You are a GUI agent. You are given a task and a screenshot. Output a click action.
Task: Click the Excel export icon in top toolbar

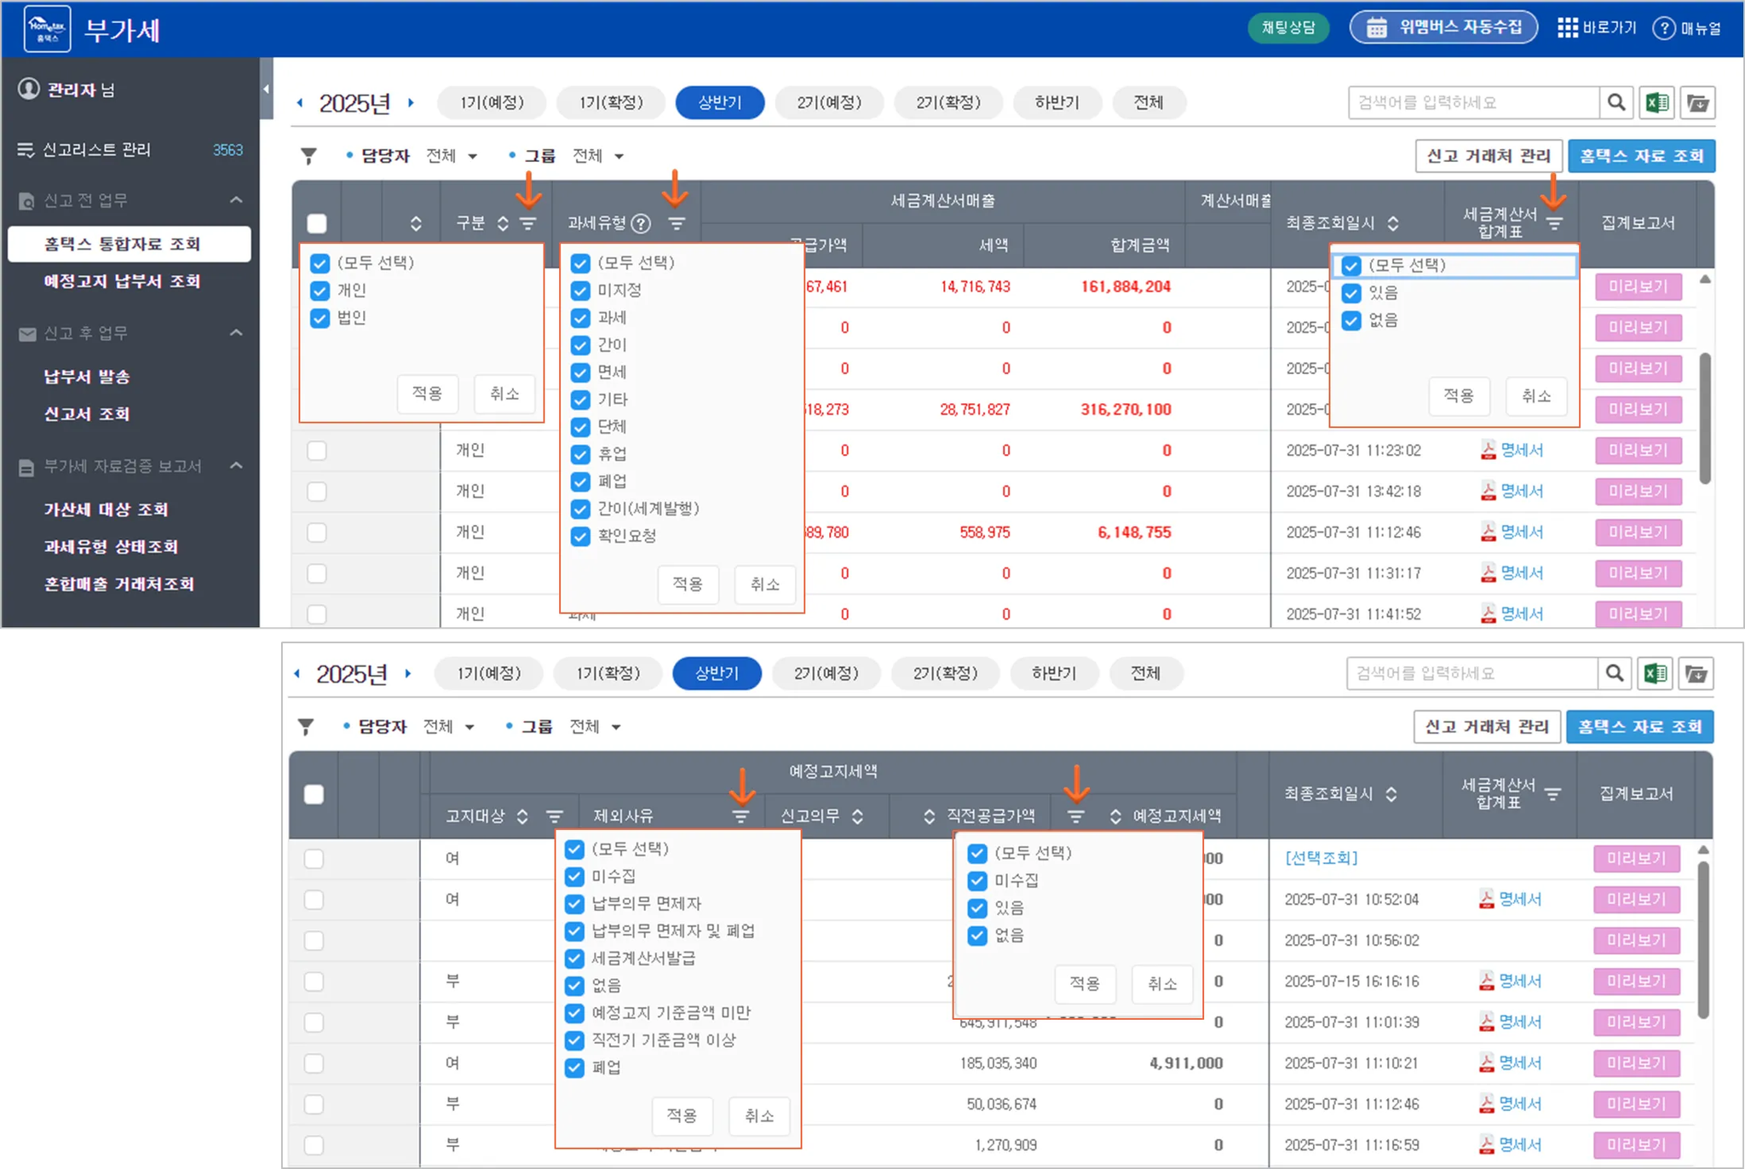tap(1657, 103)
